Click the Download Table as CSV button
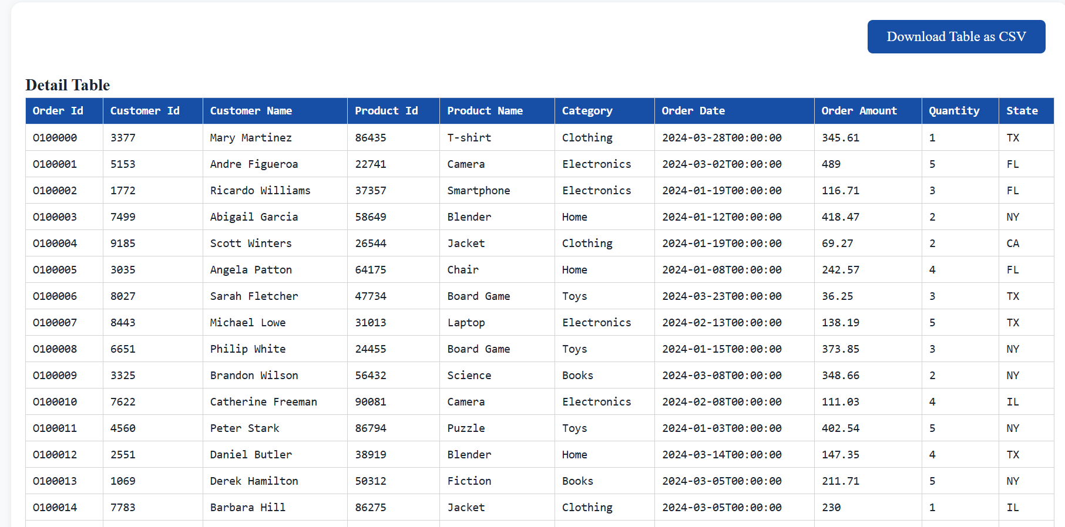Screen dimensions: 1065x527 (x=956, y=36)
